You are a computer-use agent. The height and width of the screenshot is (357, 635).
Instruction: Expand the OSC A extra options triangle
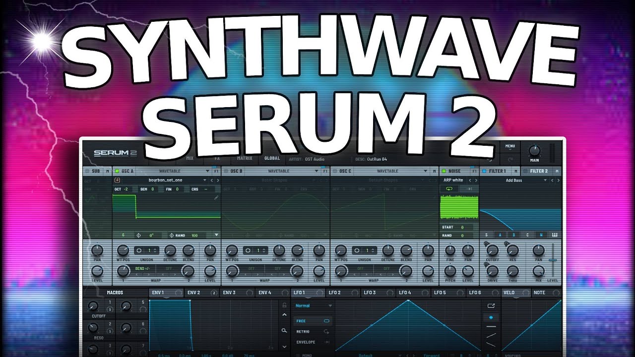tap(216, 235)
